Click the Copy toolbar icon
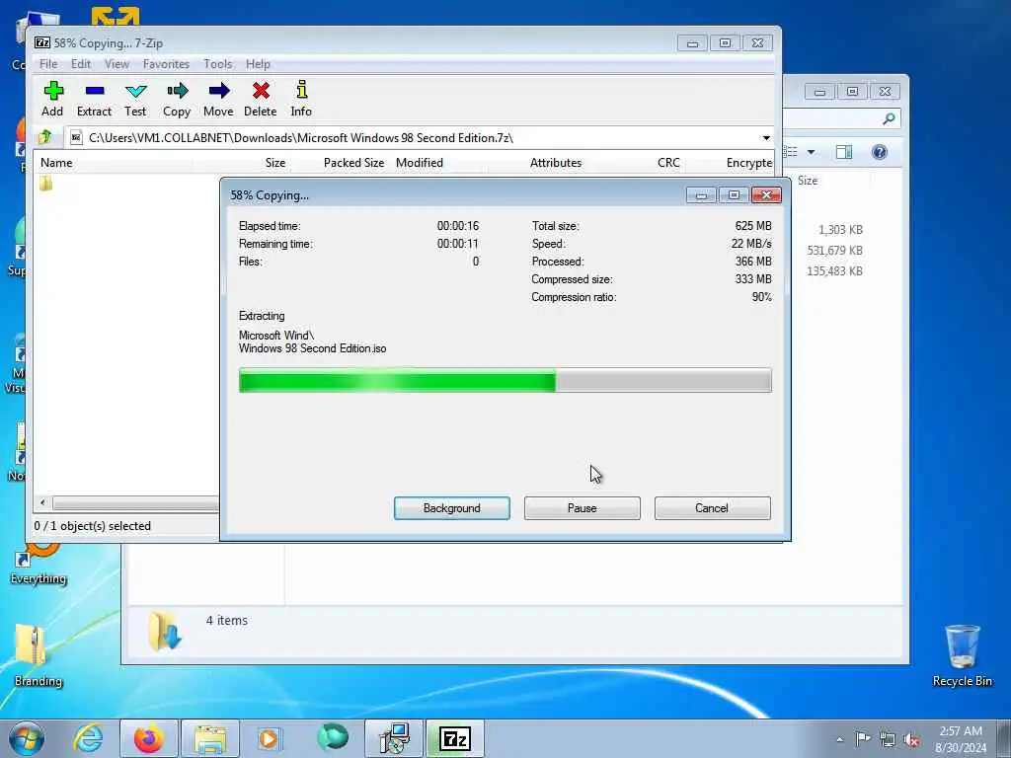Screen dimensions: 1011x758 pyautogui.click(x=177, y=99)
